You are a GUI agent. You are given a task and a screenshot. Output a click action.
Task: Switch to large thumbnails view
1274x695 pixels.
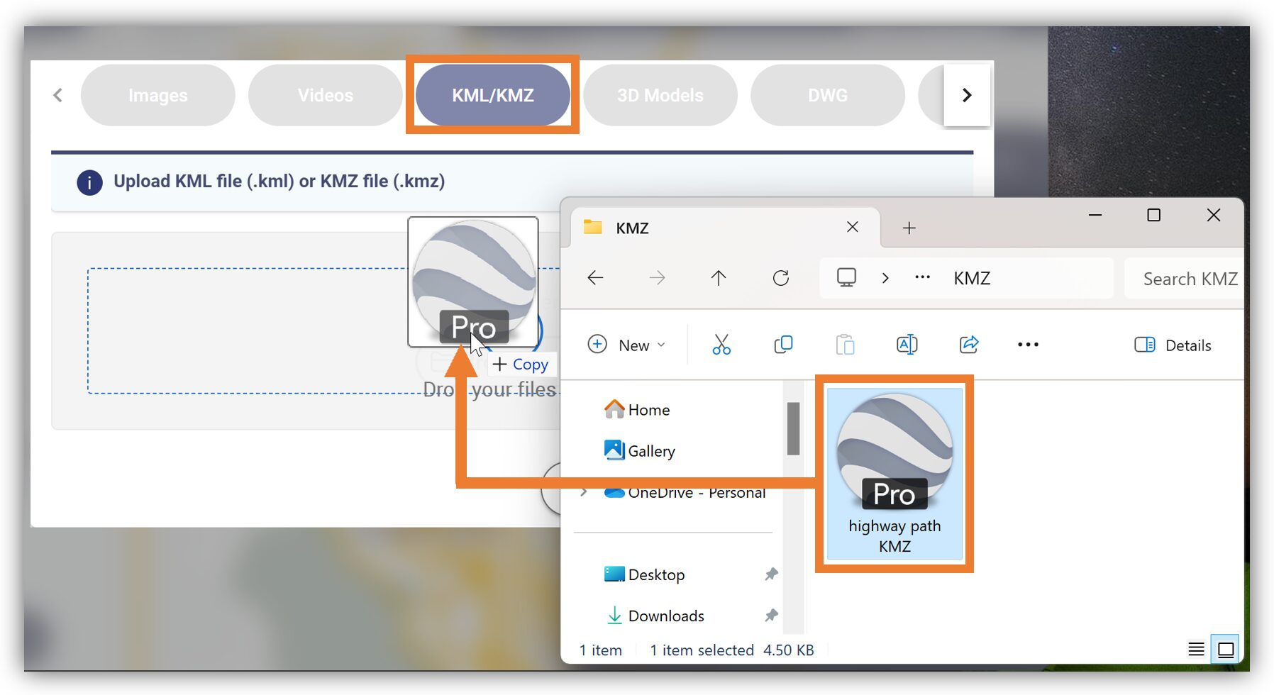point(1226,650)
